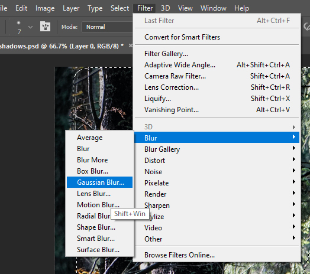Expand the Sharpen submenu
The width and height of the screenshot is (310, 274).
pyautogui.click(x=217, y=206)
